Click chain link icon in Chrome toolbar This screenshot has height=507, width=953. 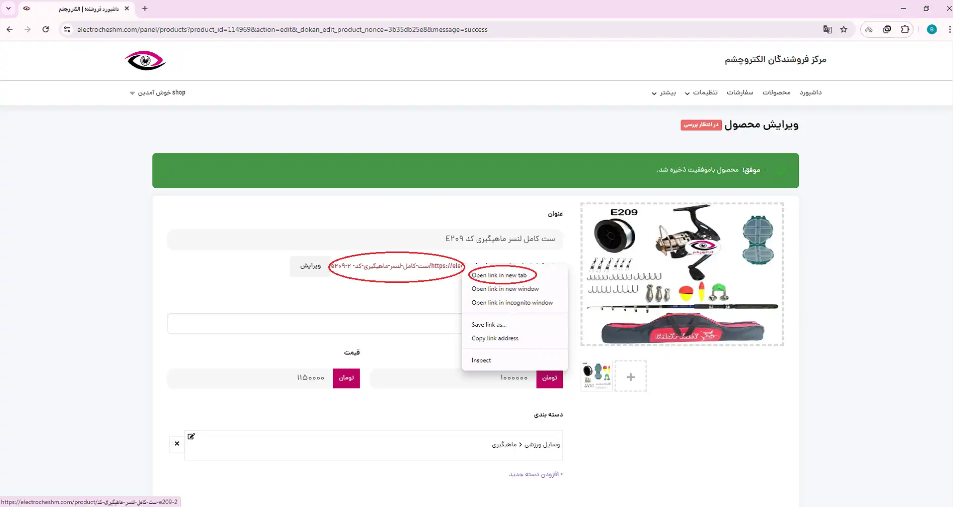coord(869,29)
